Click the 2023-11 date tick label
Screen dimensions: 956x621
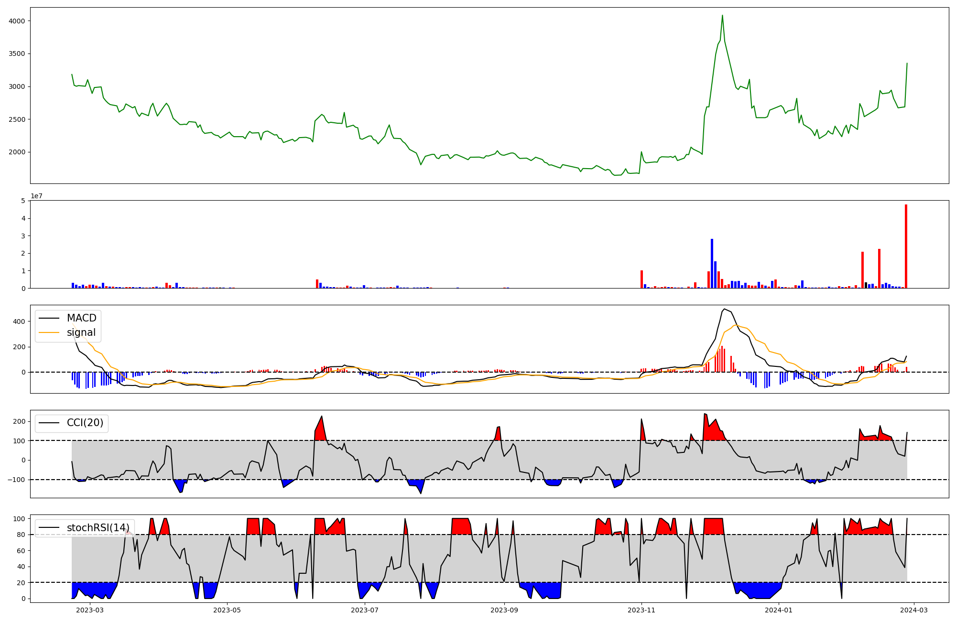pos(641,610)
